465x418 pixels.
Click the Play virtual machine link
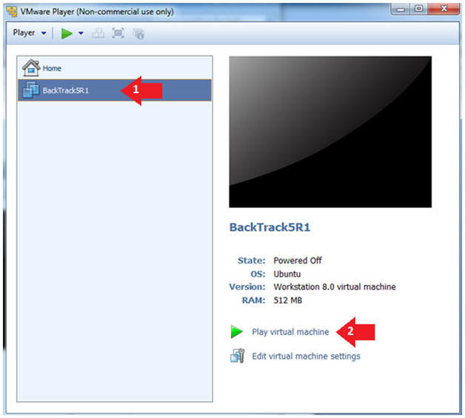(290, 331)
